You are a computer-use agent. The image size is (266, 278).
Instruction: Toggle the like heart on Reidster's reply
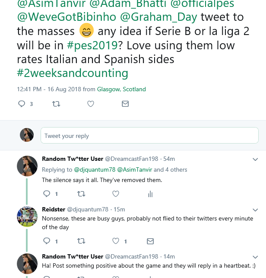tap(116, 241)
